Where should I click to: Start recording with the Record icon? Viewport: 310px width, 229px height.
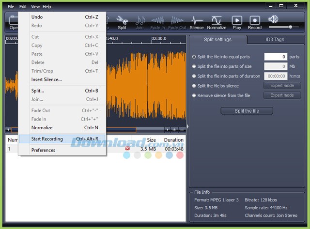coord(255,21)
